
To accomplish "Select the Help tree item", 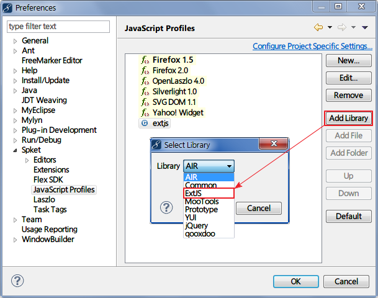I will point(29,70).
